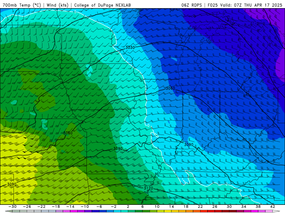Click the 6 value on the color scale
This screenshot has width=285, height=213.
click(x=142, y=207)
